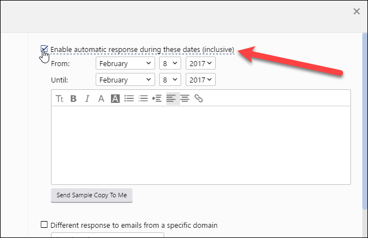Open the font size (Tt) tool
The image size is (368, 238).
pyautogui.click(x=59, y=98)
